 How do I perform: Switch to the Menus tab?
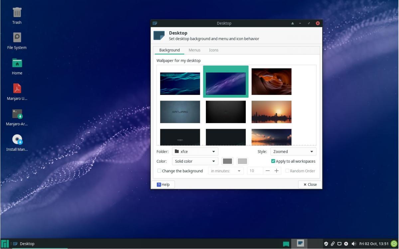coord(195,50)
